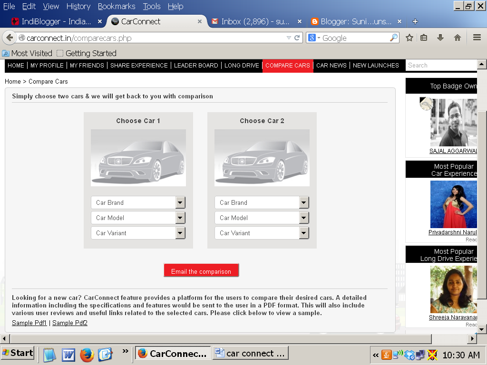Open the downloads arrow icon
The height and width of the screenshot is (365, 487).
[x=440, y=38]
